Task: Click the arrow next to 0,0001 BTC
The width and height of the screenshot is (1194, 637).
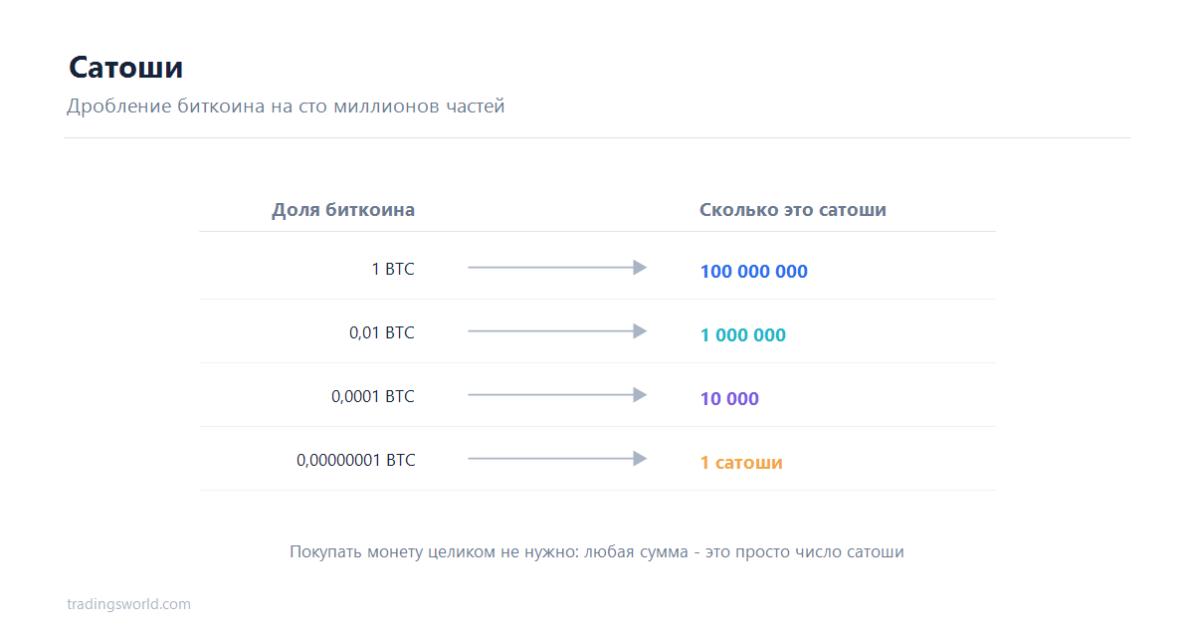Action: [x=557, y=395]
